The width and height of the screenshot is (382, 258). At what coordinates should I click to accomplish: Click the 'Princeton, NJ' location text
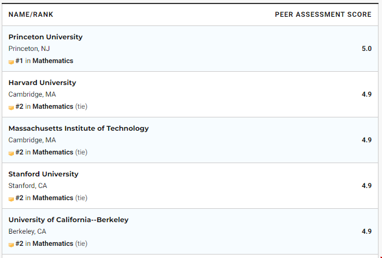(x=29, y=49)
